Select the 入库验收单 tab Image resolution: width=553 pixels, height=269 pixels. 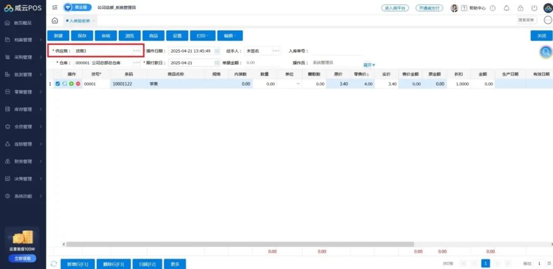[x=80, y=21]
